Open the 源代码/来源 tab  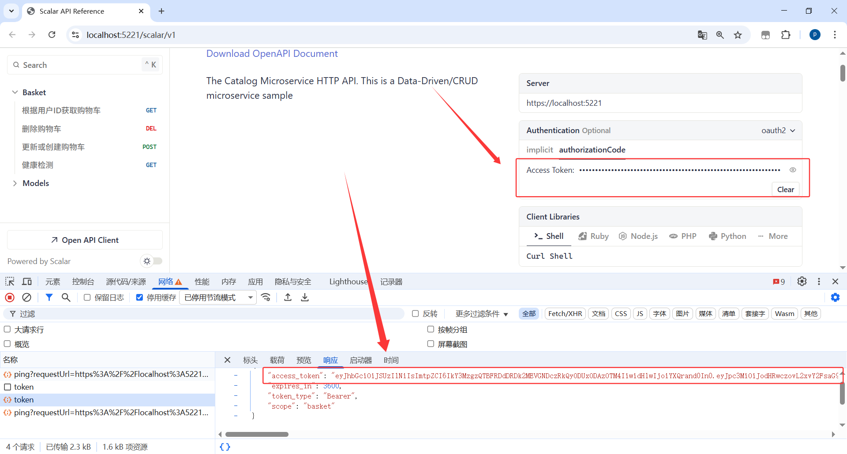(126, 282)
